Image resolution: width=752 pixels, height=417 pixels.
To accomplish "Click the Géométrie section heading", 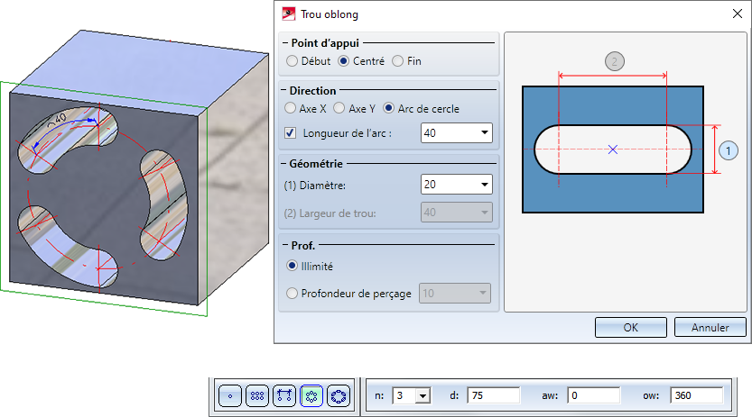I will (316, 164).
